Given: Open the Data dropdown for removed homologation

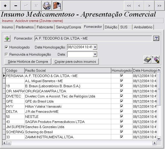Looking at the screenshot, I should pos(95,54).
